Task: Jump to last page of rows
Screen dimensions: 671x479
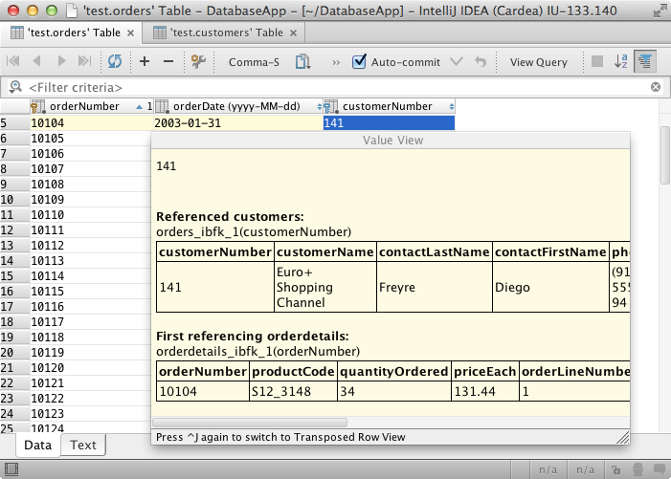Action: pyautogui.click(x=85, y=61)
